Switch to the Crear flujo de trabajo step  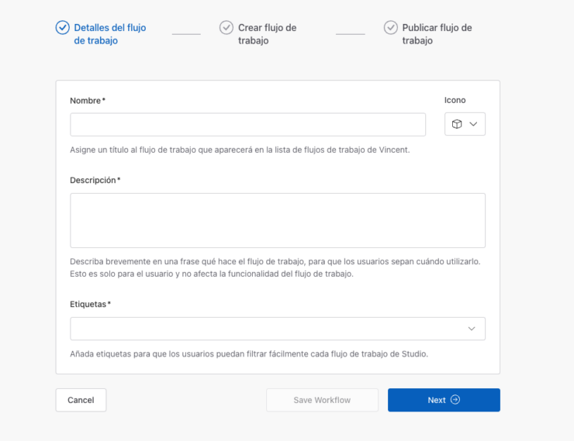pos(267,34)
